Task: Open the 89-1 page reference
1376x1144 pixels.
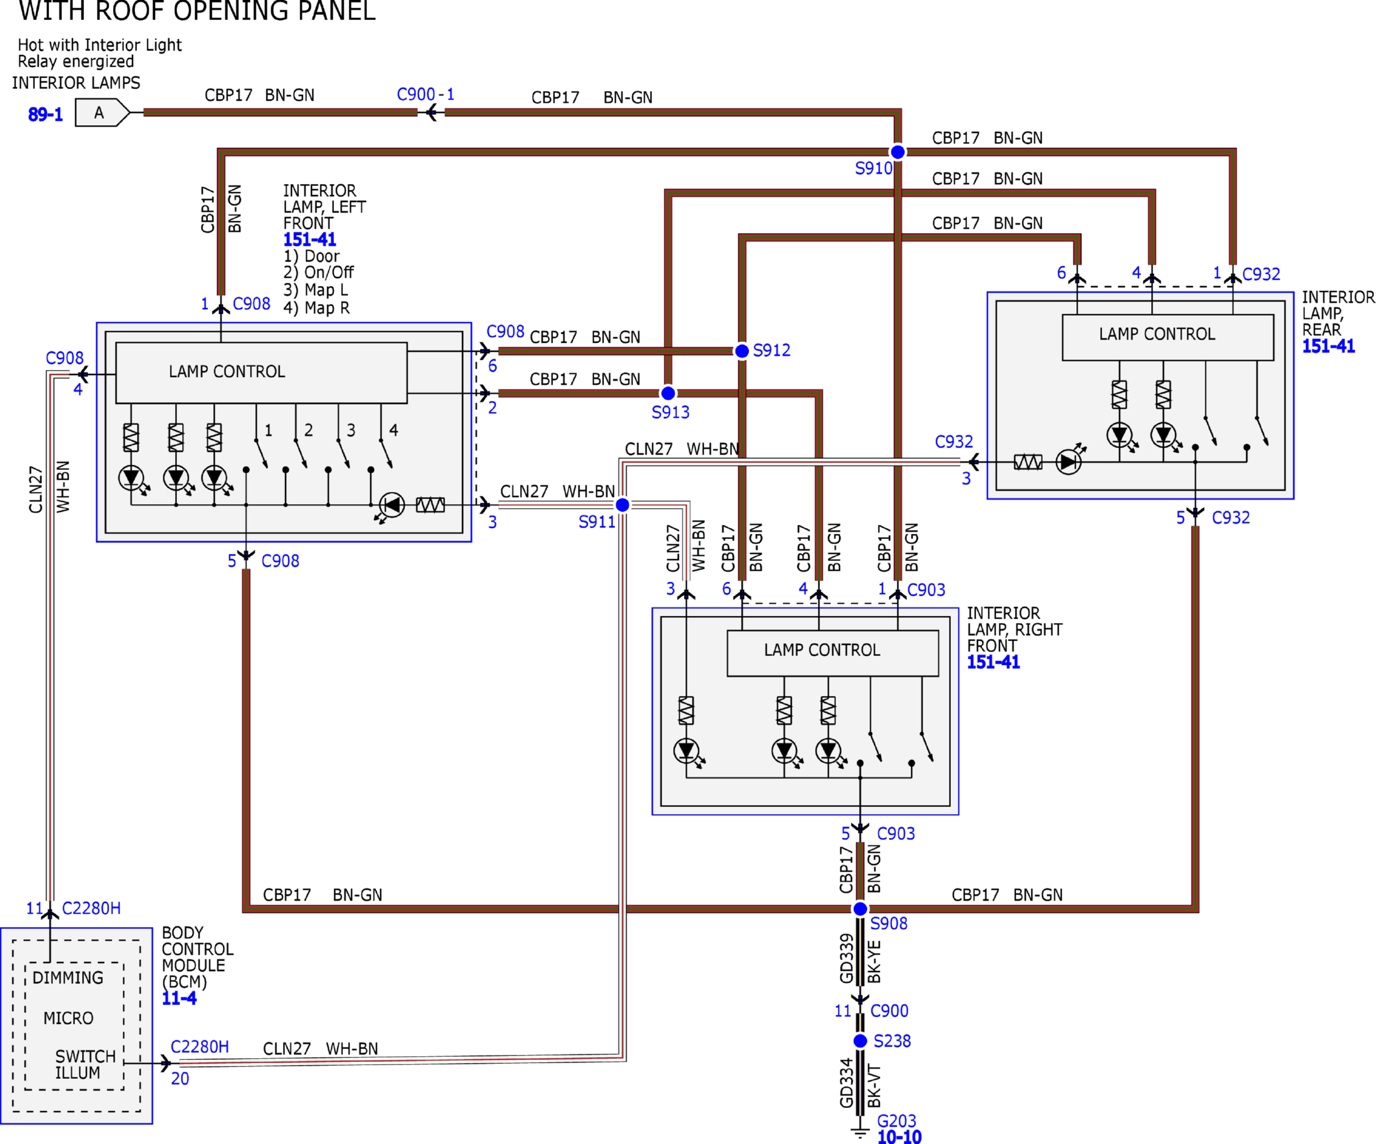Action: click(45, 115)
